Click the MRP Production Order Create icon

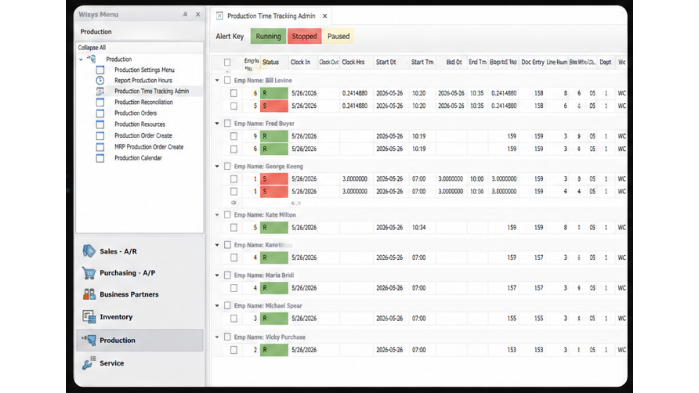[100, 147]
